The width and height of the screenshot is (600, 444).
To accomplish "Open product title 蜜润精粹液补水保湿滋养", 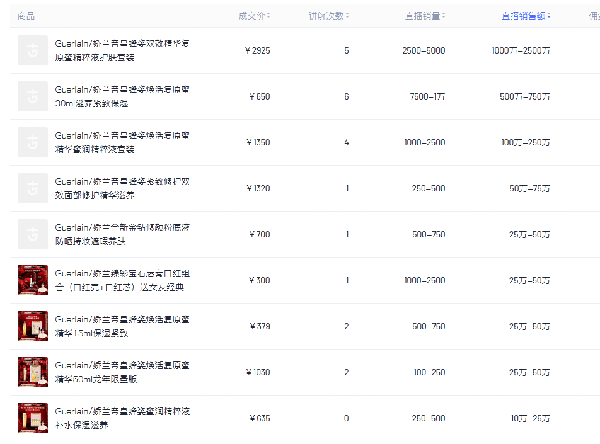I will [x=122, y=418].
